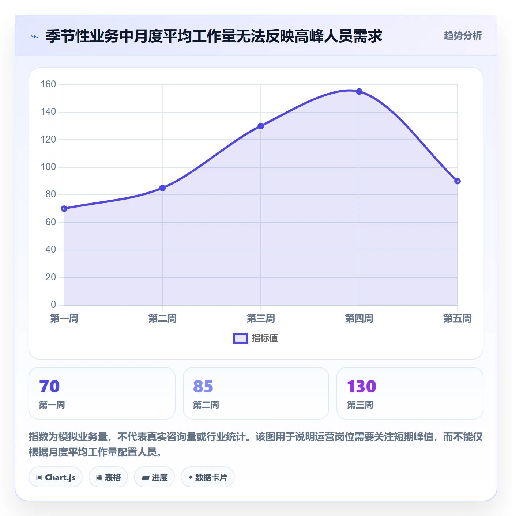Click the chart title 季节性业务中月度平均工作量无法反映高峰人员需求
This screenshot has width=512, height=516.
click(214, 36)
